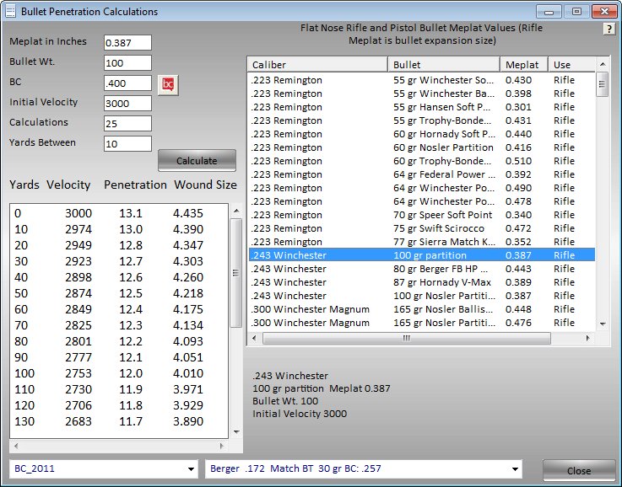Sort list by Caliber column header
This screenshot has width=622, height=487.
pyautogui.click(x=316, y=64)
